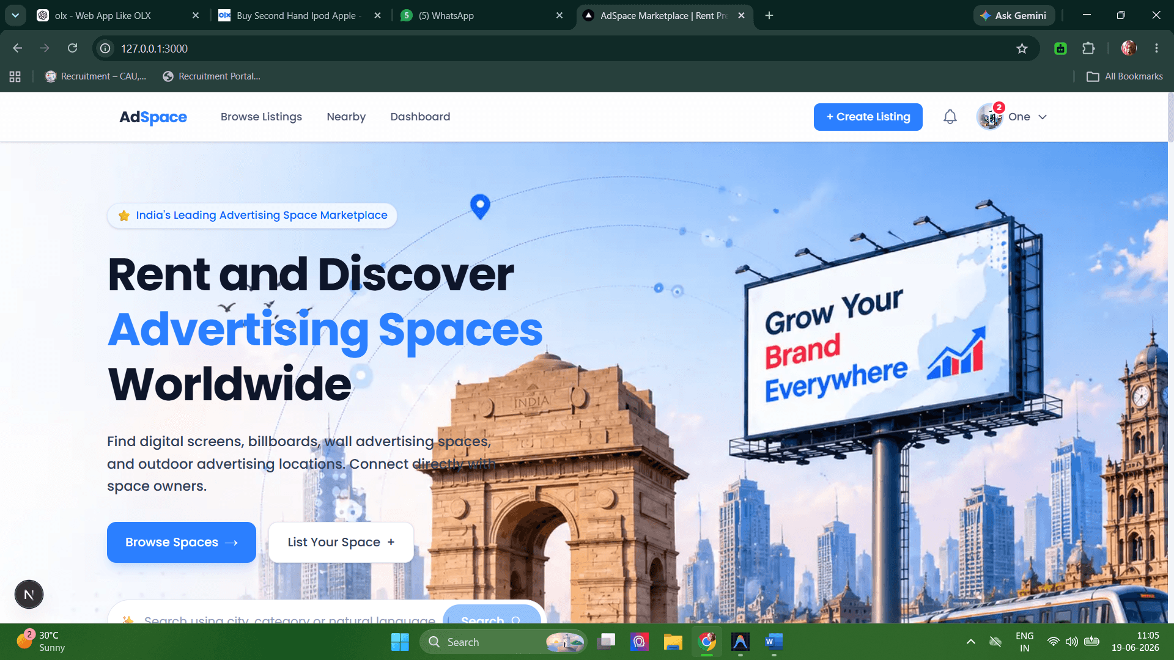Open the Dashboard nav item
1174x660 pixels.
(420, 117)
